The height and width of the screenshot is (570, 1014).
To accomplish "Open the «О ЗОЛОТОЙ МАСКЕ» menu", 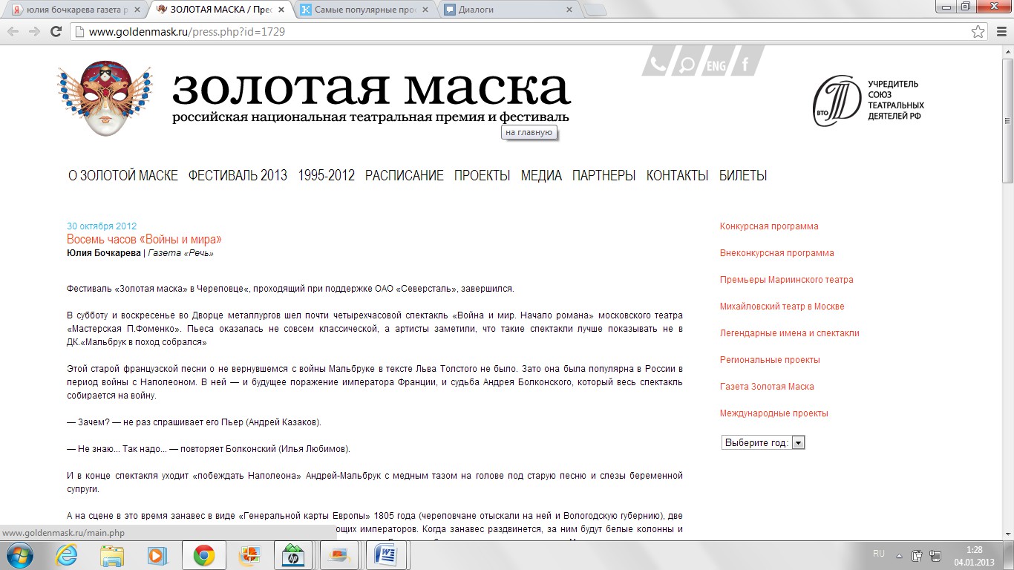I will pyautogui.click(x=123, y=176).
